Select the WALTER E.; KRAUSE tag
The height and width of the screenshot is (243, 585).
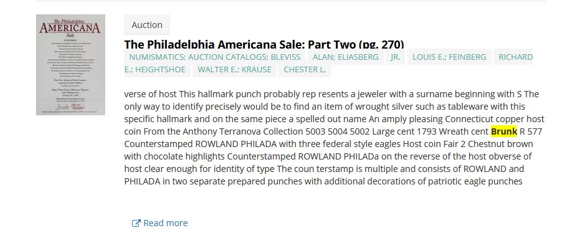[235, 70]
